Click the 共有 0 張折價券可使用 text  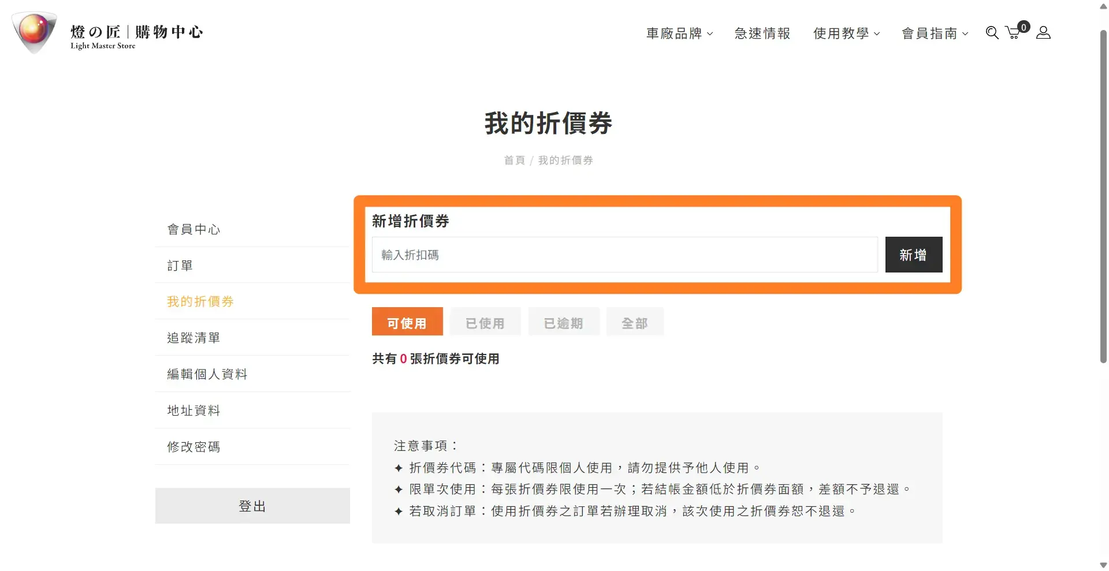[436, 359]
